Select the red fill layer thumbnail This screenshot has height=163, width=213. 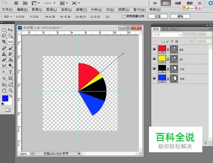162,49
